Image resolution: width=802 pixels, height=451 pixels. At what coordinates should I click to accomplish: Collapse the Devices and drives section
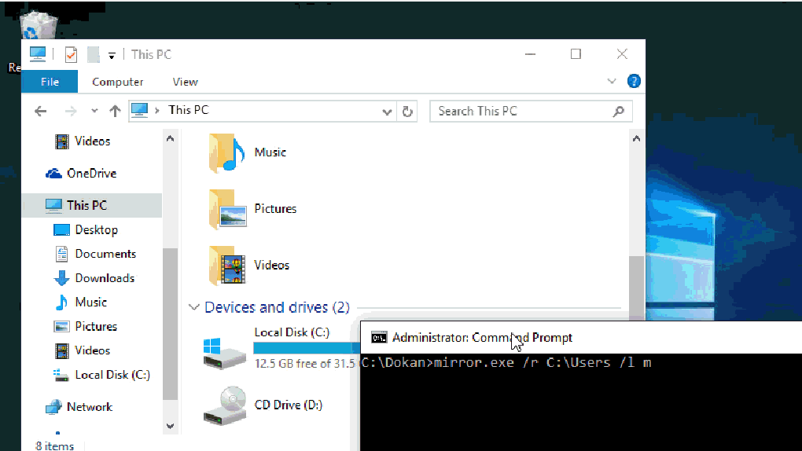pyautogui.click(x=193, y=307)
